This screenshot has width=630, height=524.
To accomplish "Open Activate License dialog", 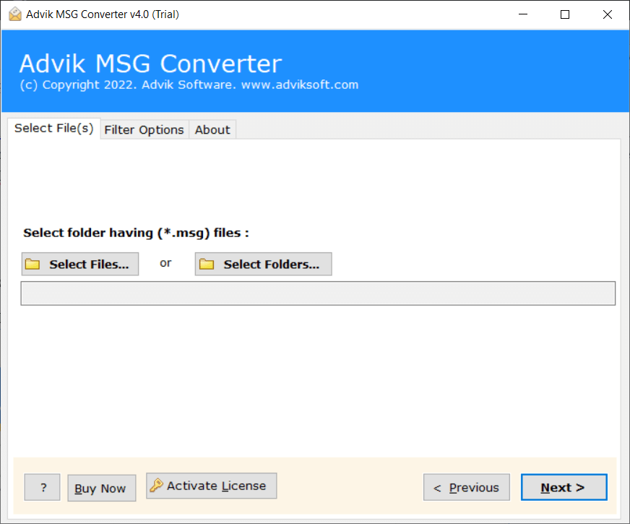I will 212,486.
